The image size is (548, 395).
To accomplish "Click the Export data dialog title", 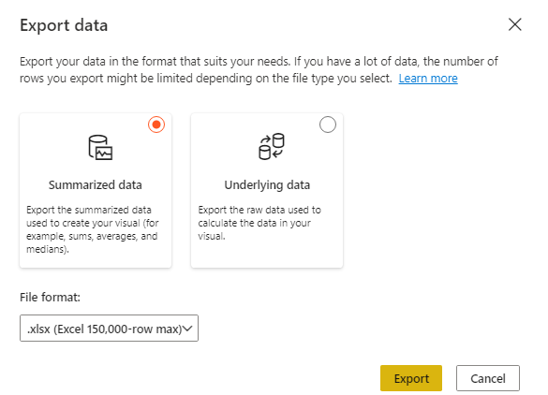I will pyautogui.click(x=64, y=25).
